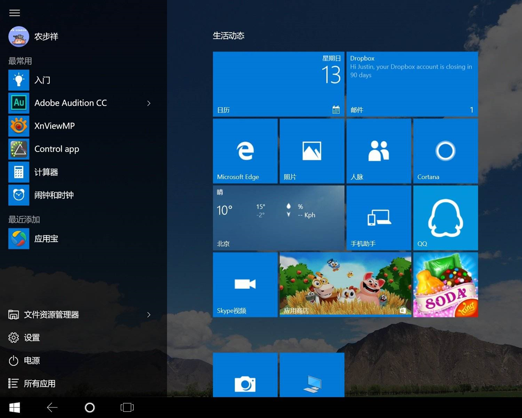Launch Microsoft Edge tile
Image resolution: width=522 pixels, height=418 pixels.
pyautogui.click(x=245, y=151)
